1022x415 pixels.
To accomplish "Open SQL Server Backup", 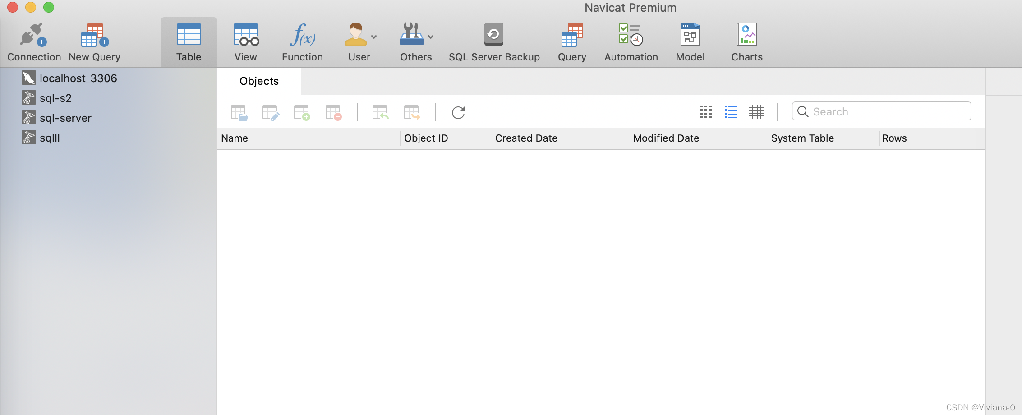I will pyautogui.click(x=494, y=42).
